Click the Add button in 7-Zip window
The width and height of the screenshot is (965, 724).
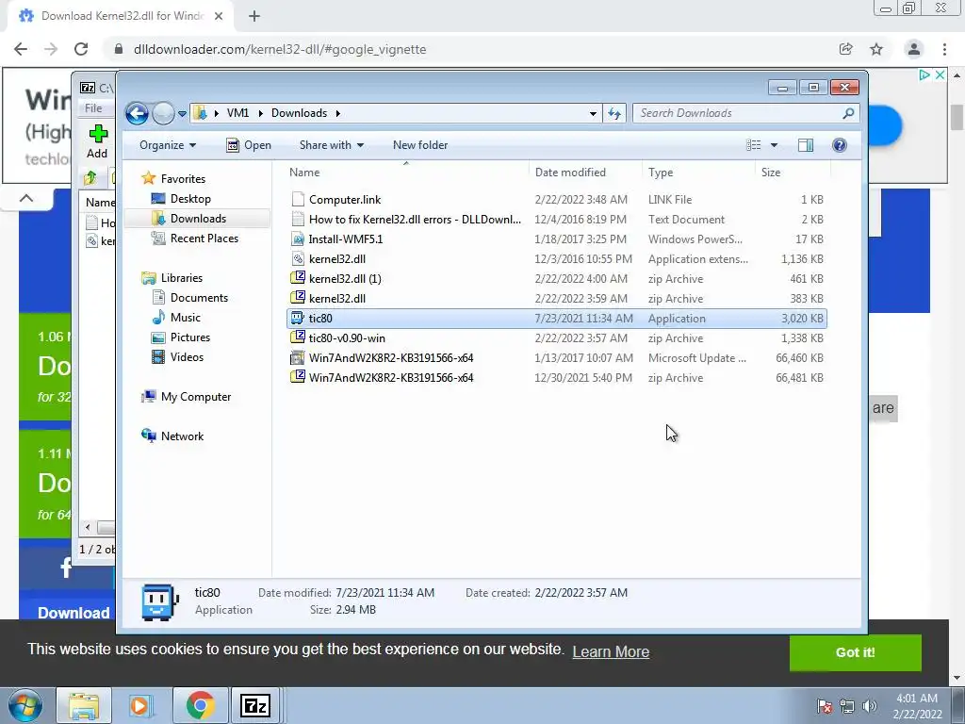pyautogui.click(x=97, y=141)
